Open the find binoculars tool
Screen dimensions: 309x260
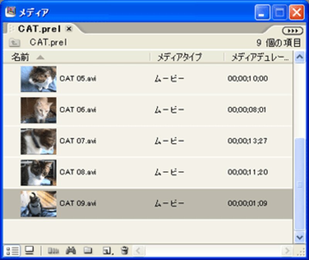pos(71,251)
